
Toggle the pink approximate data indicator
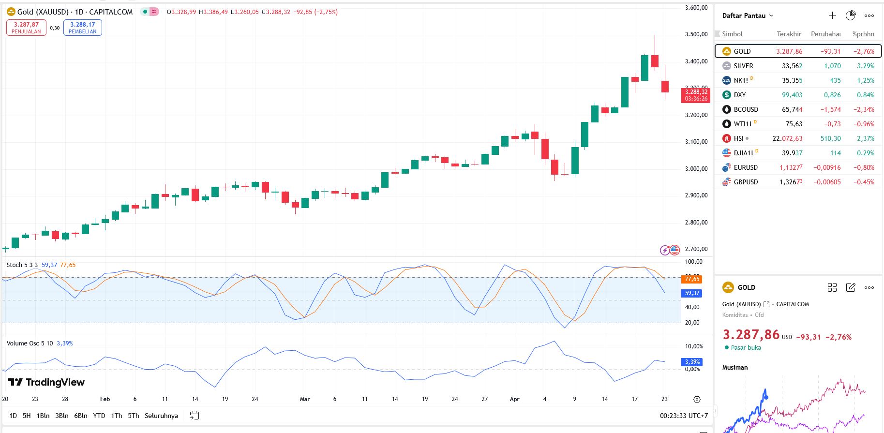point(154,12)
